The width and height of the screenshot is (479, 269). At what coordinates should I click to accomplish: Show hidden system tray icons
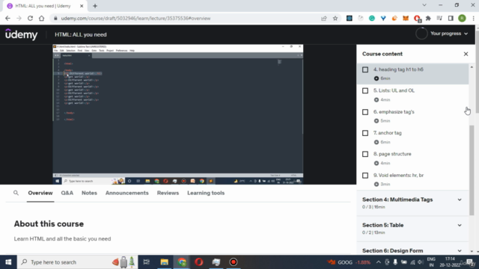tap(378, 262)
